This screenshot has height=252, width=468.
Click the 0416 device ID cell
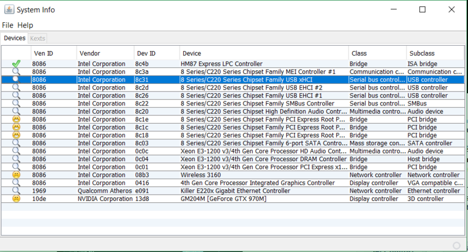(x=142, y=183)
